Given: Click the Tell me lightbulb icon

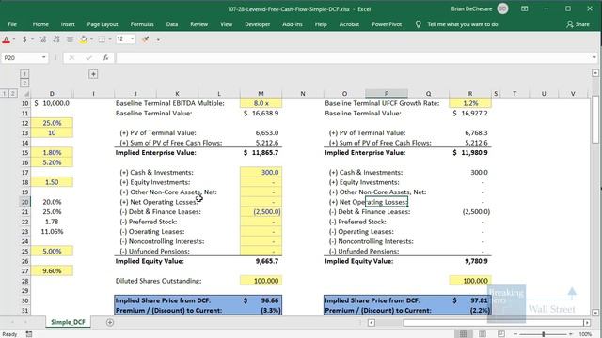Looking at the screenshot, I should [x=418, y=24].
